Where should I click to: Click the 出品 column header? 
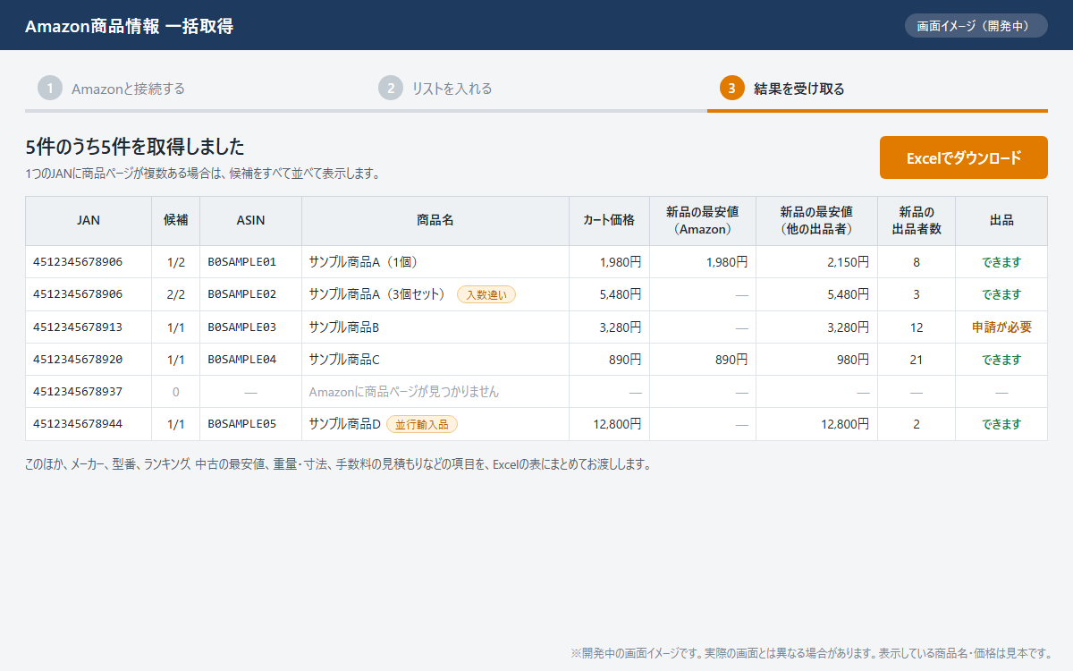click(x=1001, y=221)
